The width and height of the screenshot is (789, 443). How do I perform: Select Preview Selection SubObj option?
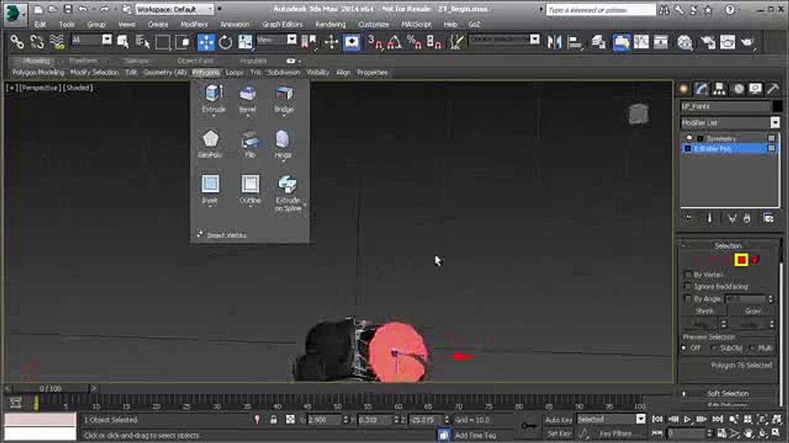point(714,348)
